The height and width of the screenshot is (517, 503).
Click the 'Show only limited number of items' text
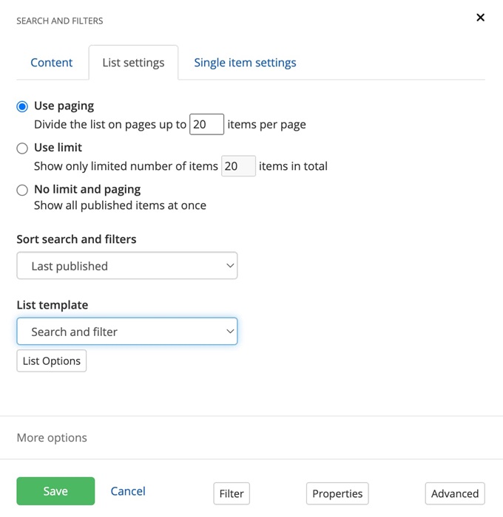[x=126, y=166]
